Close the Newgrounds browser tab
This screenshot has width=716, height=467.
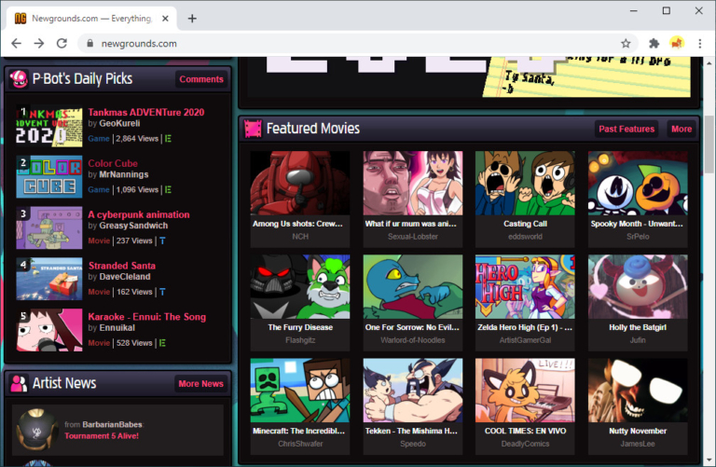click(x=166, y=18)
